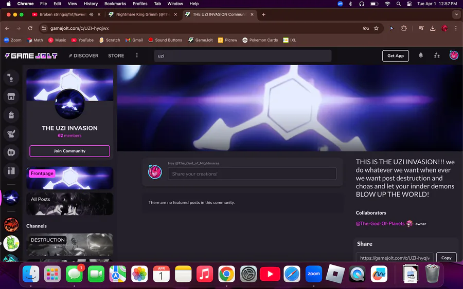The height and width of the screenshot is (289, 463).
Task: Open the STORE page
Action: coord(116,55)
